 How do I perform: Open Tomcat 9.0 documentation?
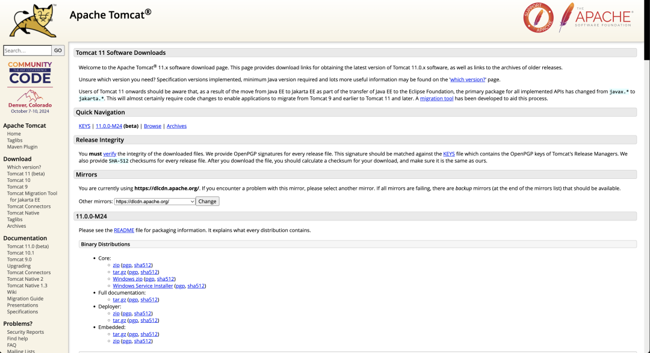(x=19, y=260)
